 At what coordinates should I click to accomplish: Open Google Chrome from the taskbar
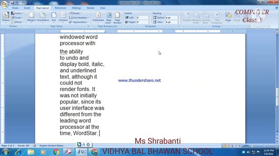click(56, 152)
